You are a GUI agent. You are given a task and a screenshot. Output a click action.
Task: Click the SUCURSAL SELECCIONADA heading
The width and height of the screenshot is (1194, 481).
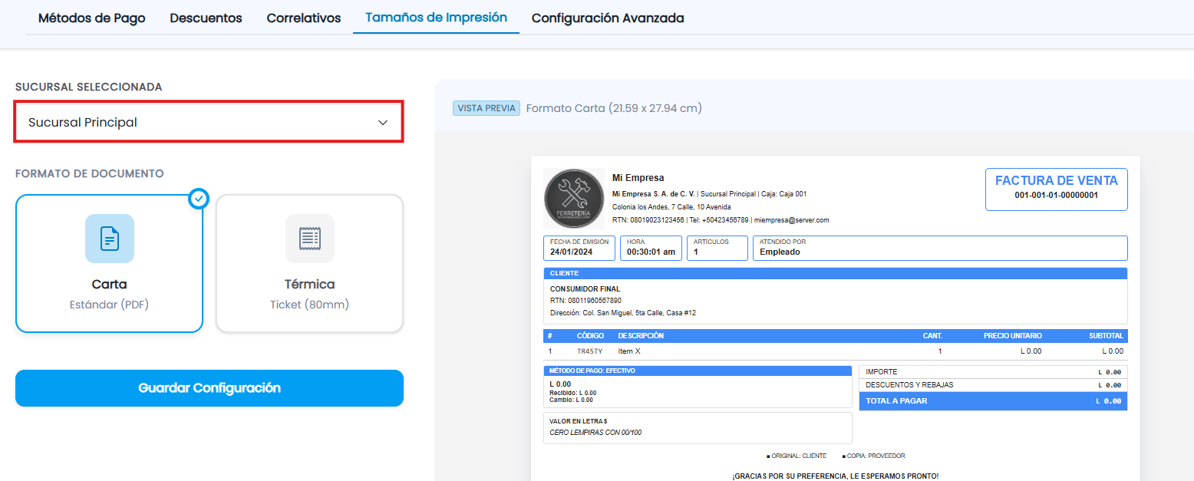(89, 87)
